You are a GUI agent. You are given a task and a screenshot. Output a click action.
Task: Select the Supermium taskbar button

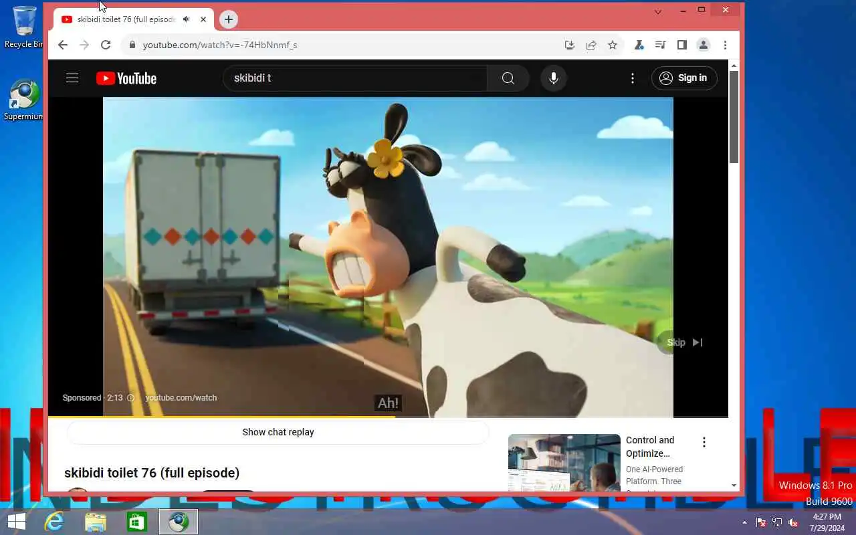pyautogui.click(x=179, y=522)
